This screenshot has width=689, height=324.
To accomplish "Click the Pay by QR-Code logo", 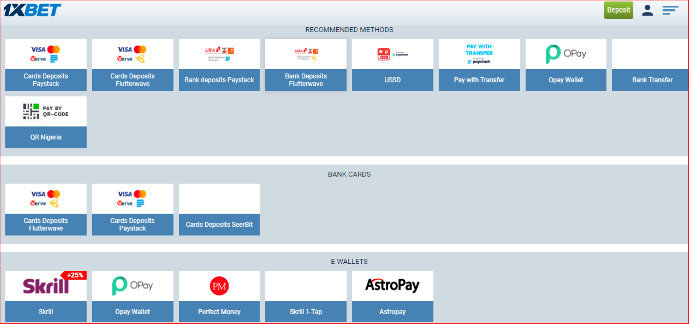I will 46,111.
